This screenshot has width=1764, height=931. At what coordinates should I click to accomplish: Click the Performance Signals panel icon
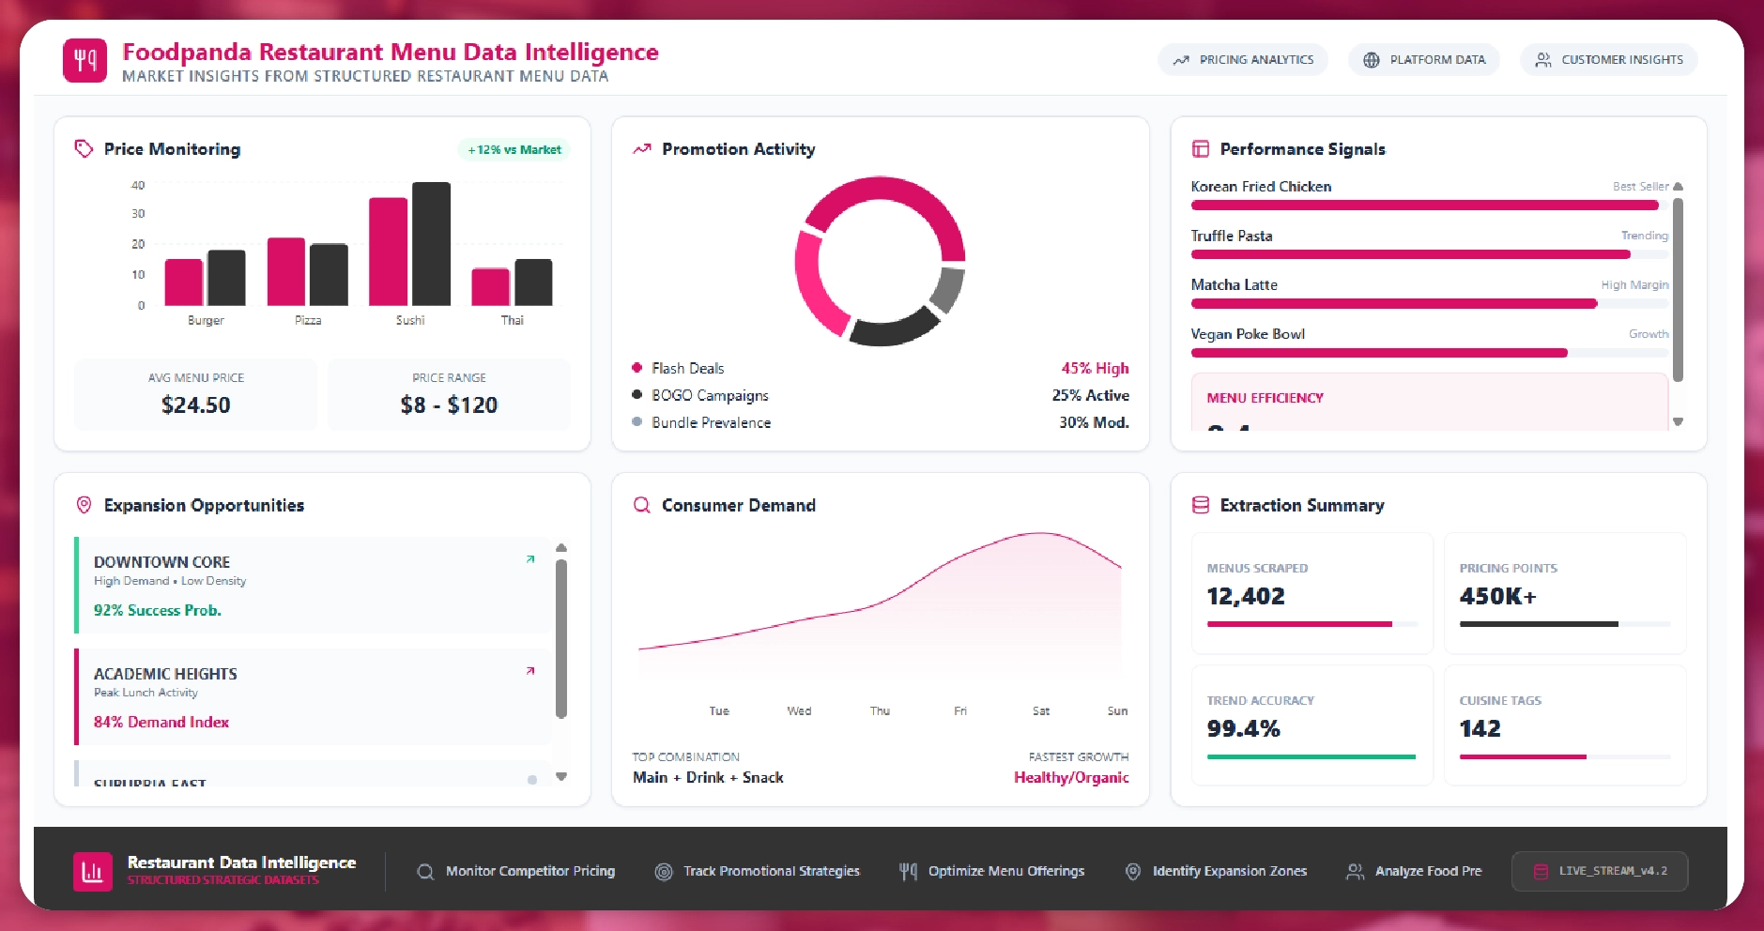[1200, 149]
